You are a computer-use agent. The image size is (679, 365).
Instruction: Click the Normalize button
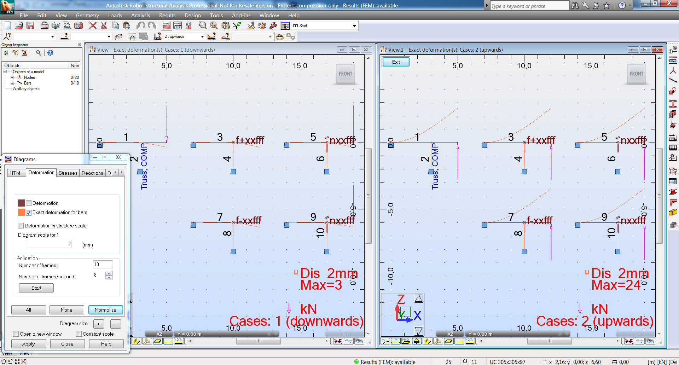pos(105,310)
